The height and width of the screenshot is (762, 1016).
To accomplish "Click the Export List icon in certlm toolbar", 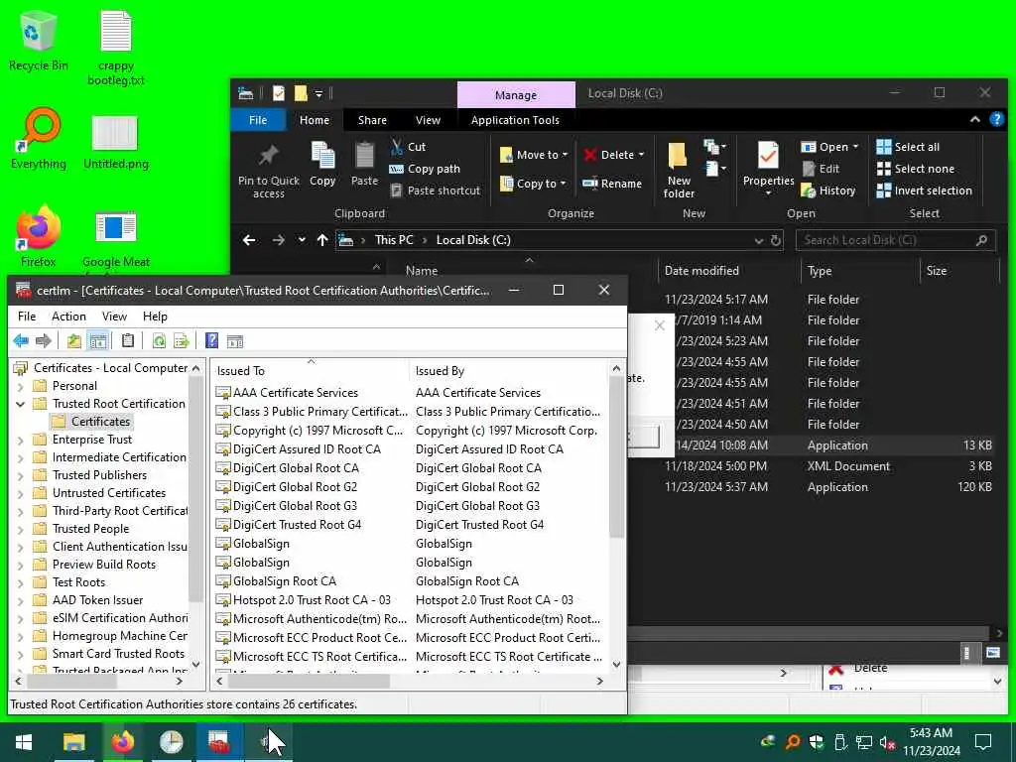I will click(182, 341).
